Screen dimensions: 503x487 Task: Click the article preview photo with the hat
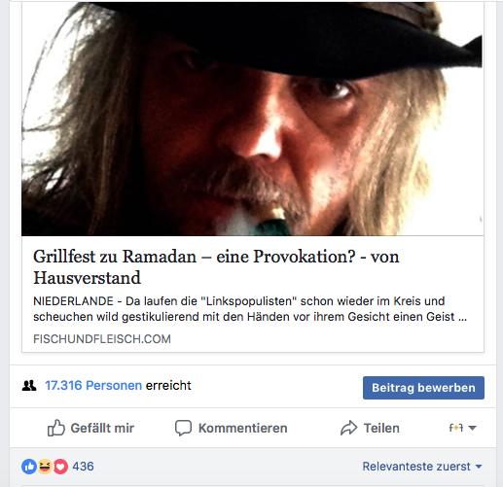(x=253, y=119)
